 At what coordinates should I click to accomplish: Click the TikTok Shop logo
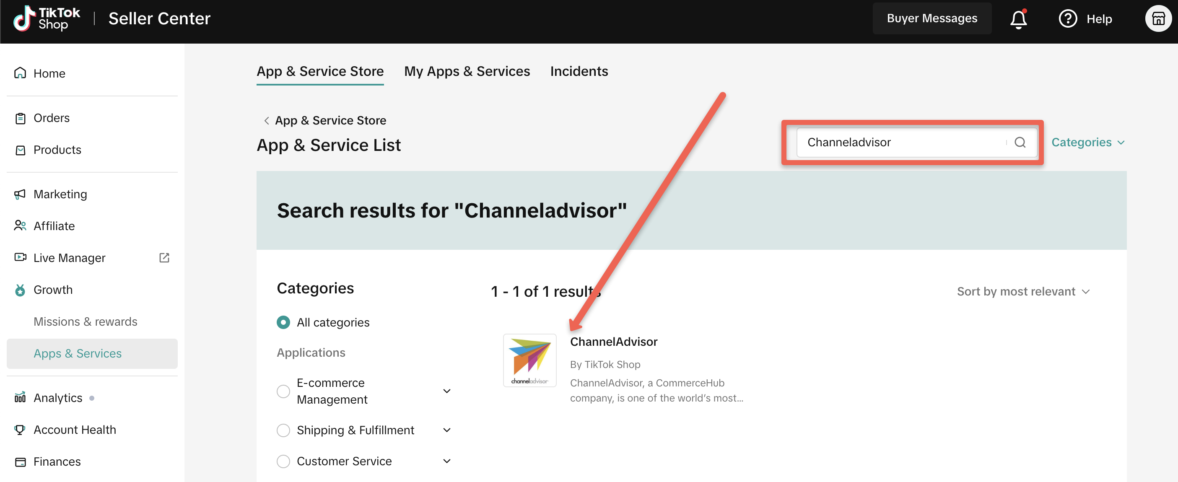(47, 18)
